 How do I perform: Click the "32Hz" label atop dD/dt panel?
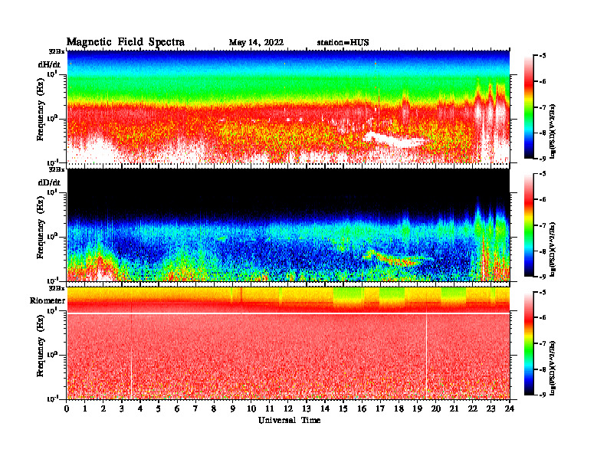tap(57, 169)
